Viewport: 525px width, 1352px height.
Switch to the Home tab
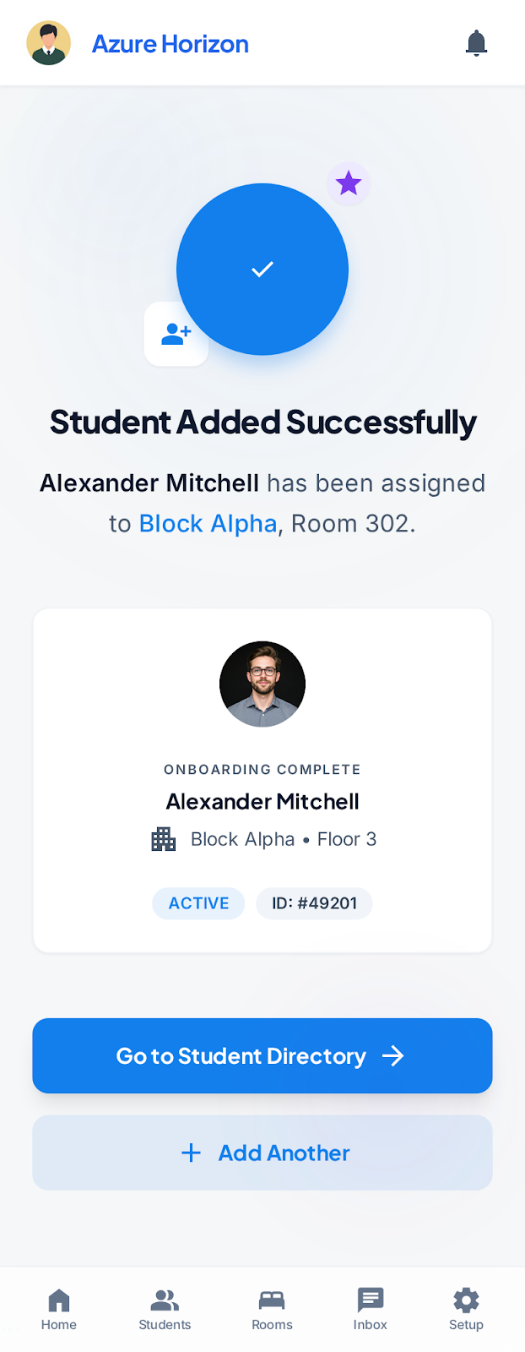pyautogui.click(x=59, y=1309)
